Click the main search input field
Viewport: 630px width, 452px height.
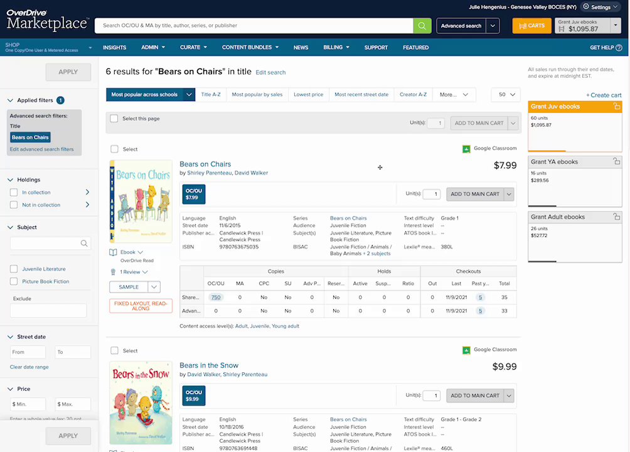pyautogui.click(x=254, y=26)
